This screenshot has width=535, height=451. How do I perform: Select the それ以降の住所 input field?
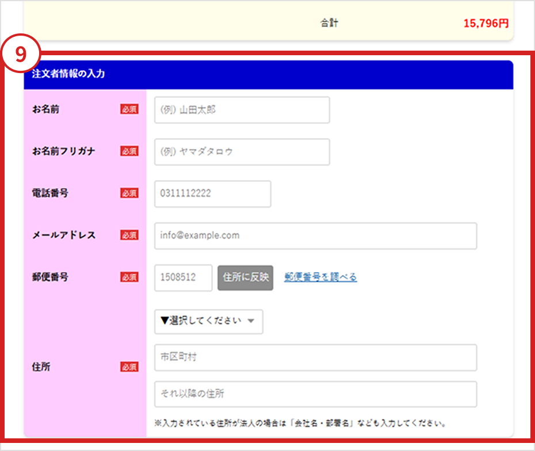315,395
